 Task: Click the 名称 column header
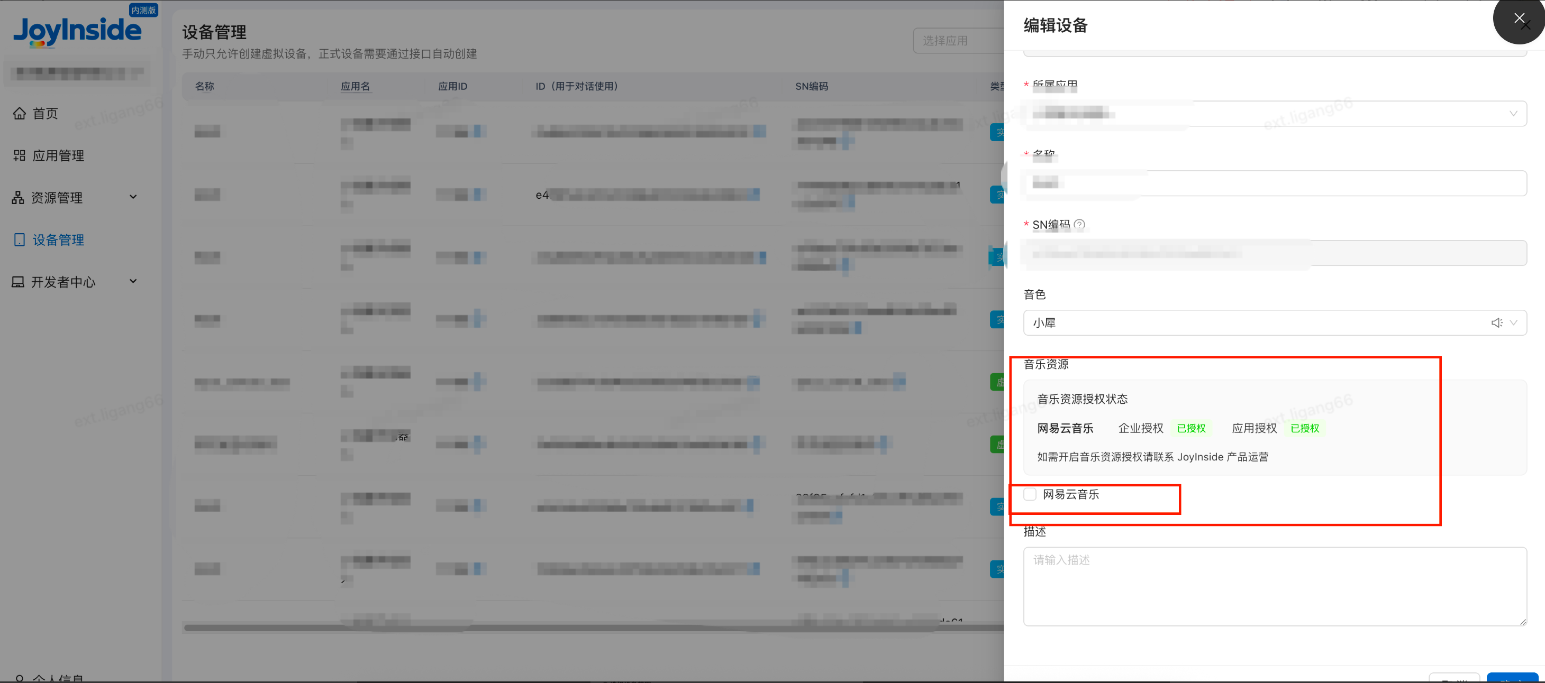(205, 86)
